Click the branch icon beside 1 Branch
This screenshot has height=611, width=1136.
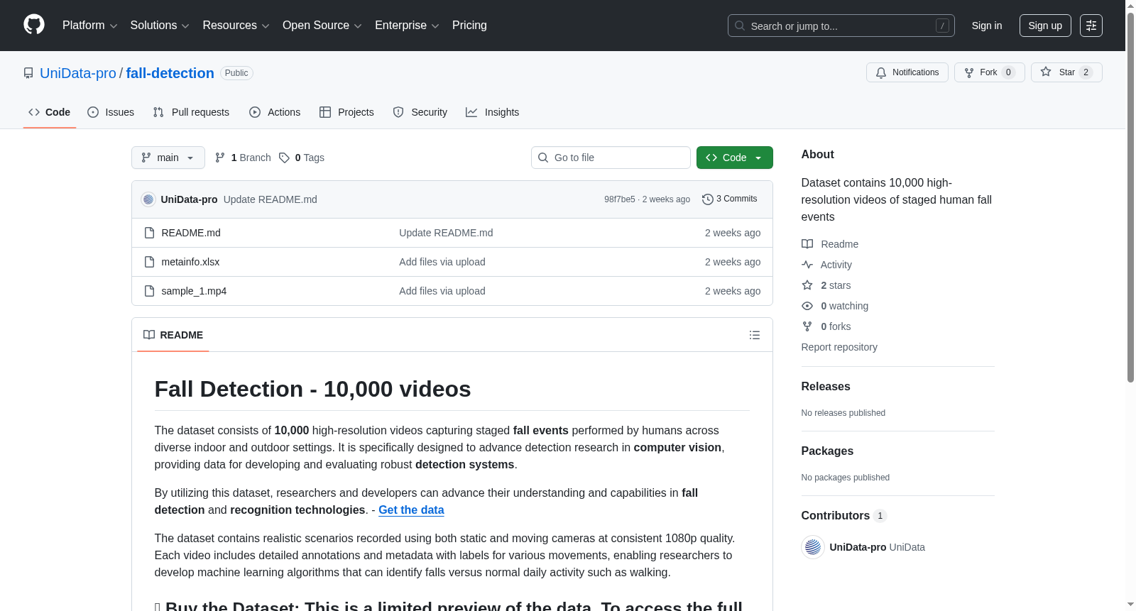[220, 158]
